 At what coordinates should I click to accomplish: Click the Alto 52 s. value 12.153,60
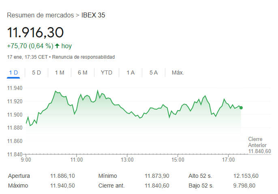(x=246, y=176)
